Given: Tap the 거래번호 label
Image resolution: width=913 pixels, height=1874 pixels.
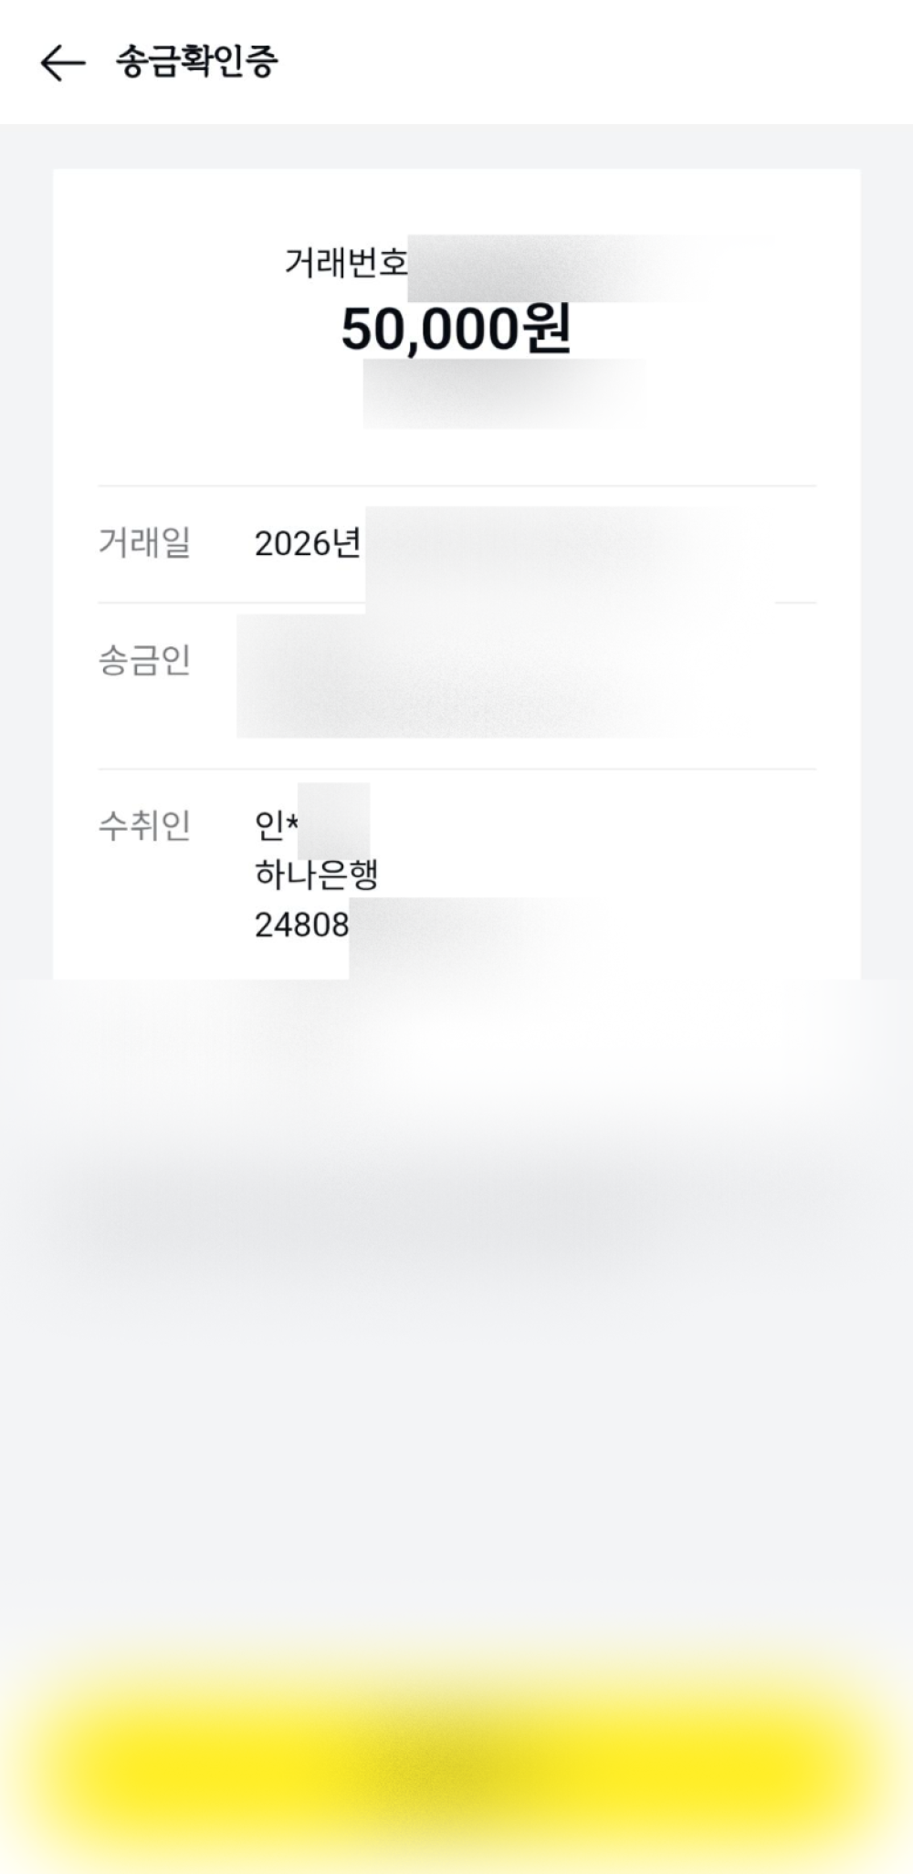Looking at the screenshot, I should click(345, 263).
